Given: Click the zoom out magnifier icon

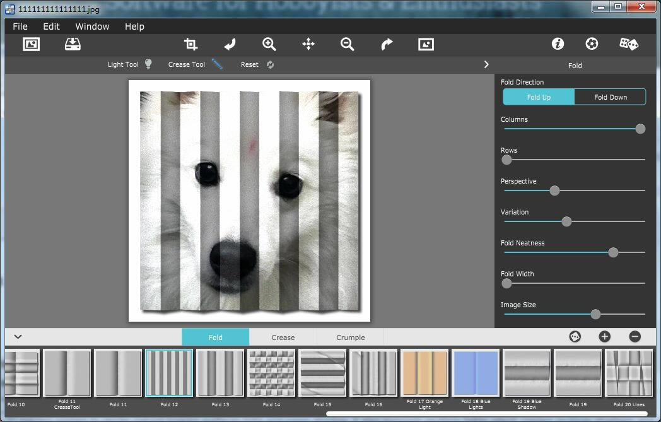Looking at the screenshot, I should click(347, 44).
